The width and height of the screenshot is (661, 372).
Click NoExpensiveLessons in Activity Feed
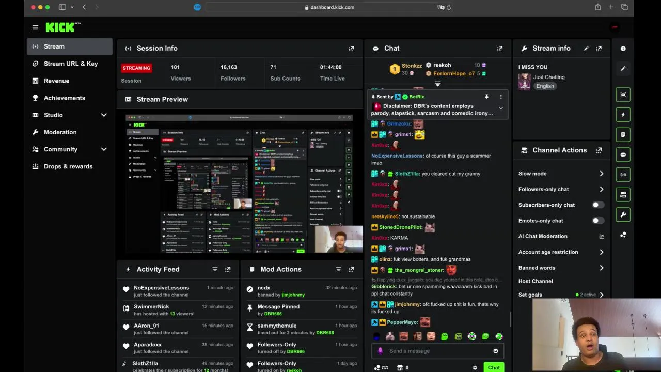161,288
